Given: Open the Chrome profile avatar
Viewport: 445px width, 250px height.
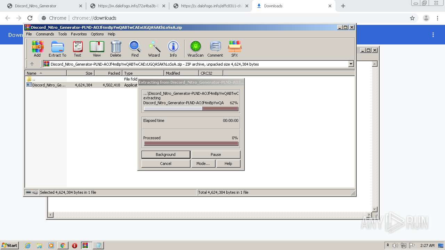Looking at the screenshot, I should [x=426, y=18].
